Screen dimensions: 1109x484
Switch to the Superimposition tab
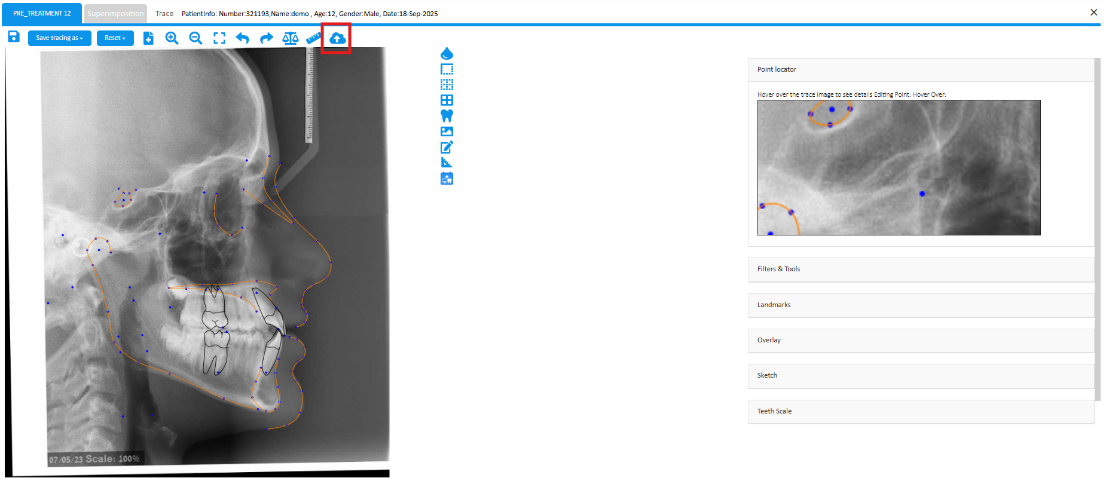click(x=115, y=14)
